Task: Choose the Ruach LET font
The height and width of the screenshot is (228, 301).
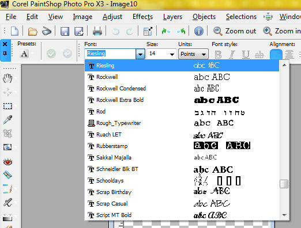Action: [182, 135]
